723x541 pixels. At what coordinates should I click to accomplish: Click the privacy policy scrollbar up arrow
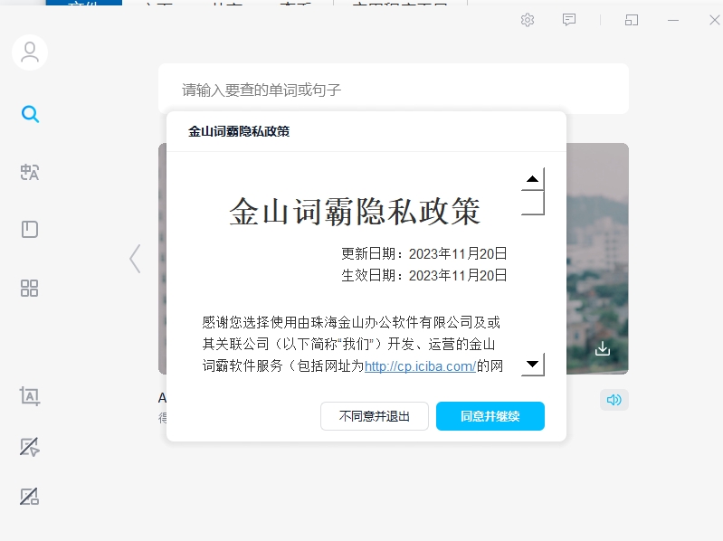pyautogui.click(x=533, y=179)
